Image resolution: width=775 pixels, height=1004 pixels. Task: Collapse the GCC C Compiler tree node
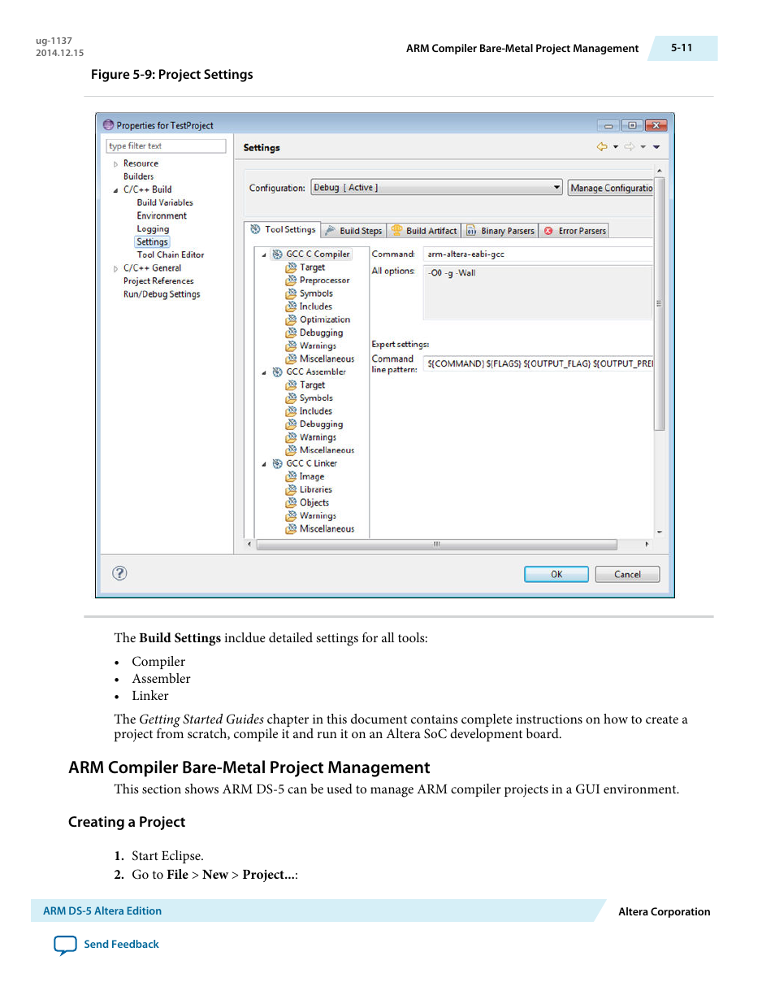point(264,255)
